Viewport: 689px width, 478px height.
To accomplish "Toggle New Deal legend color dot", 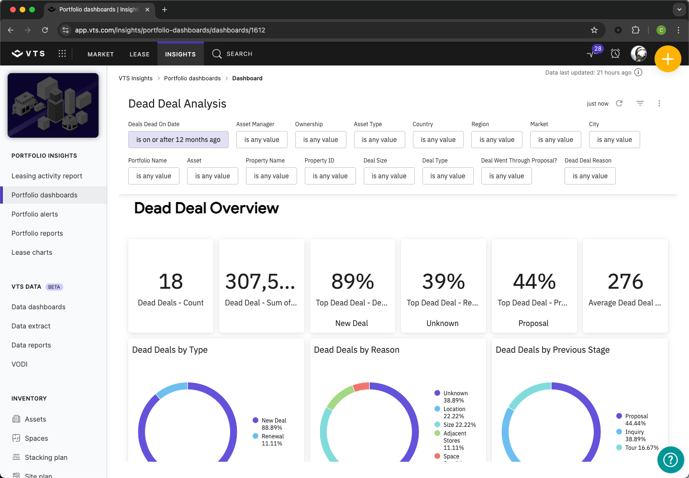I will point(256,420).
